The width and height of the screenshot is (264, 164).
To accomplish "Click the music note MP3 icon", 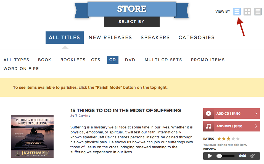I will point(209,126).
